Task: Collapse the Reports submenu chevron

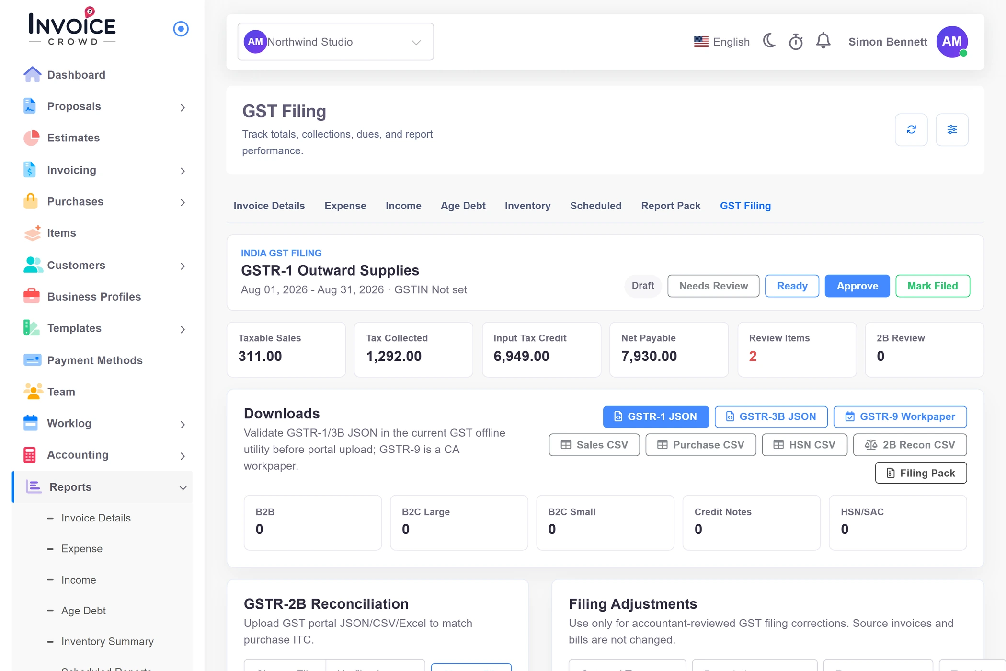Action: 183,488
